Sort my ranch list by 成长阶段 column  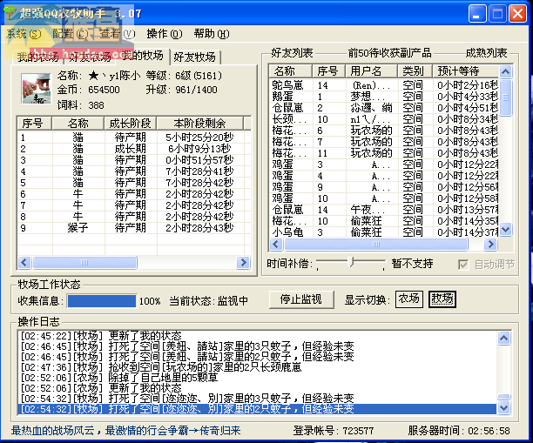pyautogui.click(x=130, y=123)
